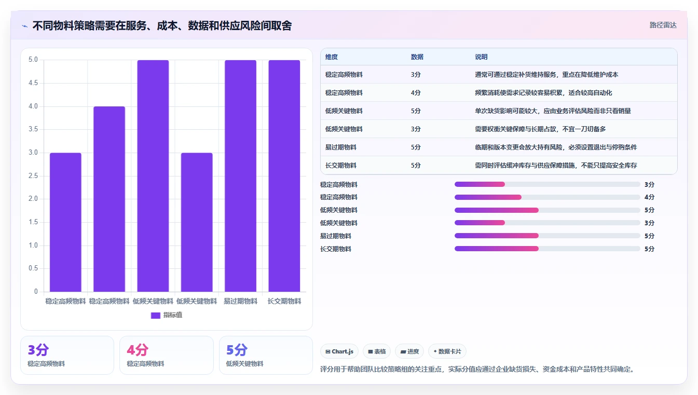The image size is (698, 395).
Task: Select the 数据卡片 chip
Action: [447, 351]
